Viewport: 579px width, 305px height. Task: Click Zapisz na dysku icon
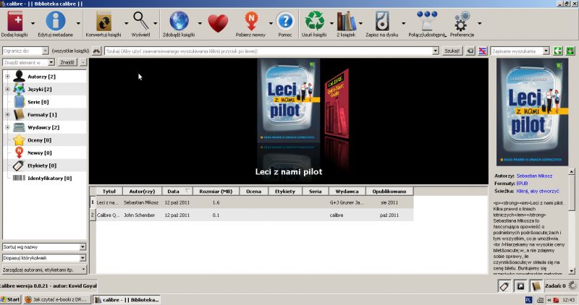pos(382,21)
